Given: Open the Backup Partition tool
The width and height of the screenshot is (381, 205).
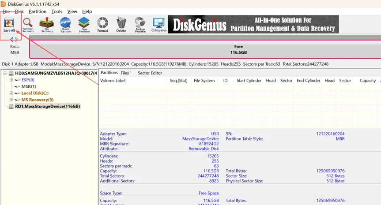Looking at the screenshot, I should (140, 25).
